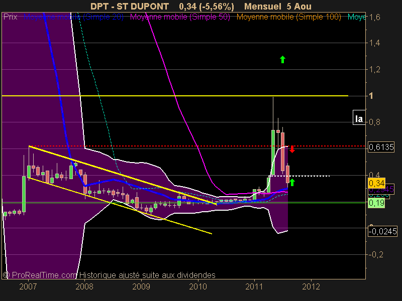Click the orange "0,34" current price label
Image resolution: width=402 pixels, height=301 pixels.
coord(376,183)
